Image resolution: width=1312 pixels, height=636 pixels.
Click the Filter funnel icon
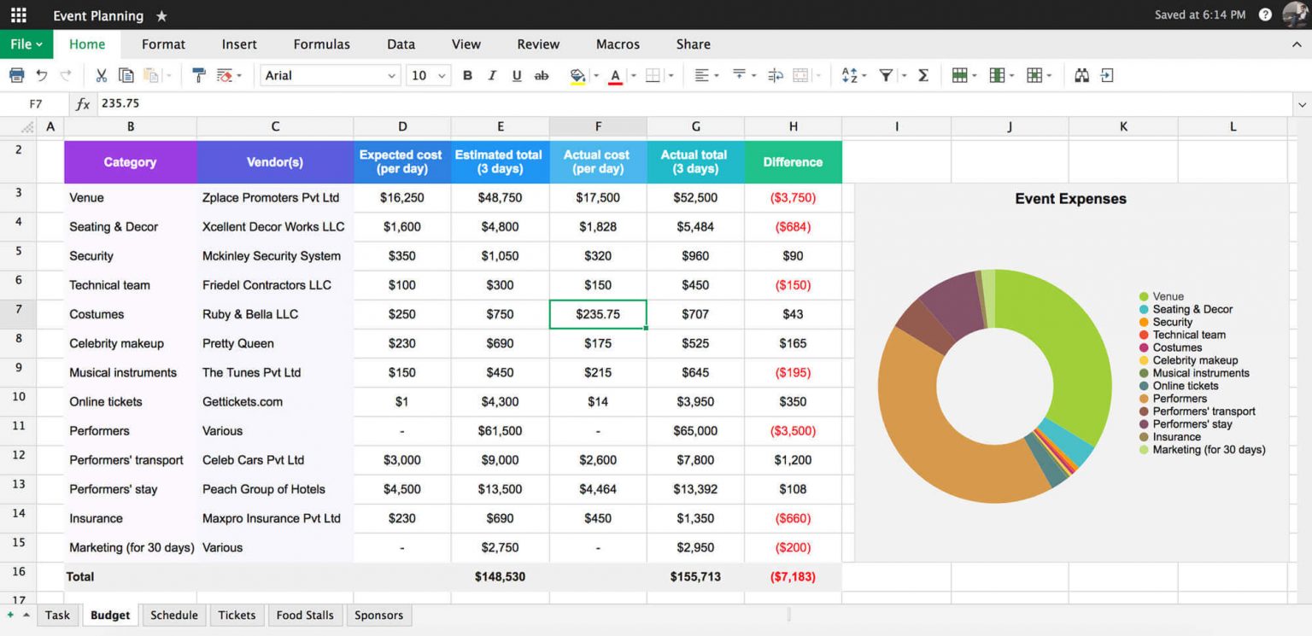(x=887, y=75)
